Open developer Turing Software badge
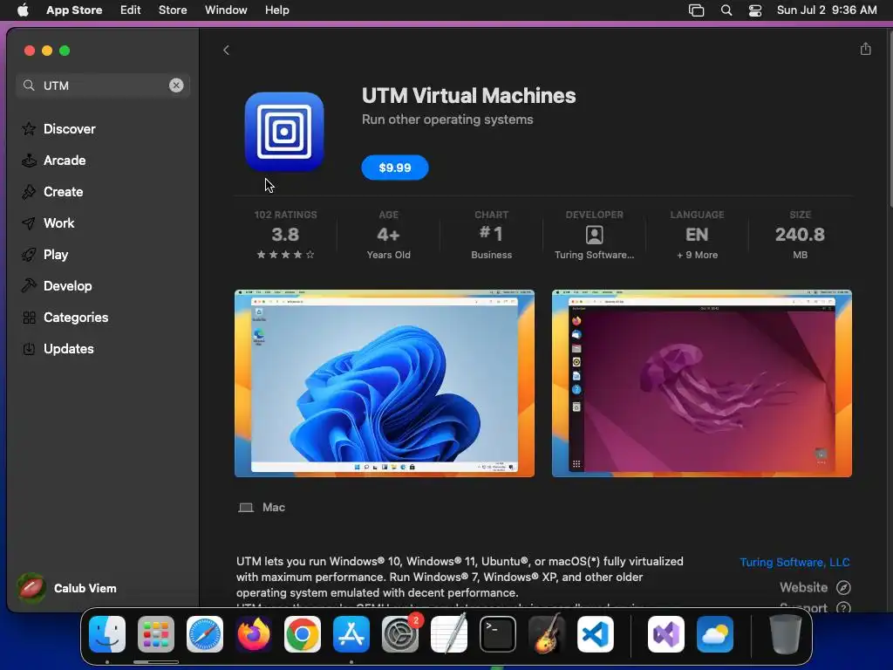The width and height of the screenshot is (893, 670). (595, 235)
